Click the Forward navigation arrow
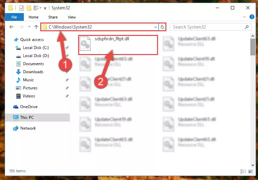This screenshot has width=258, height=180. 21,27
